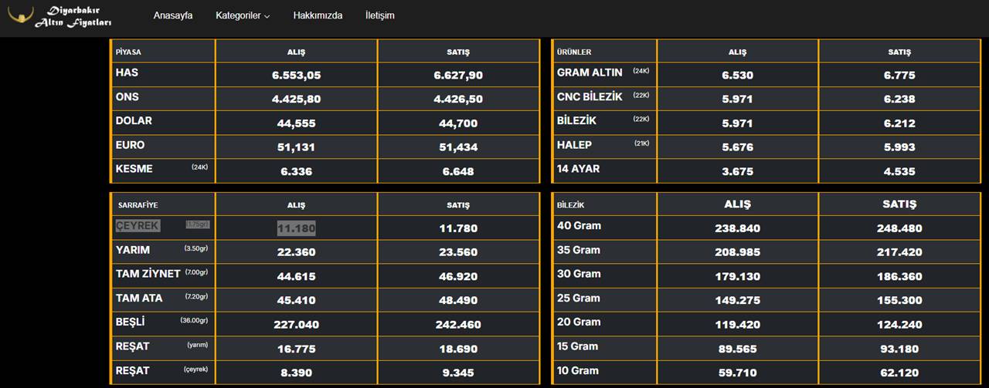Click the DOLAR selling price 44,700
This screenshot has height=388, width=989.
[458, 123]
